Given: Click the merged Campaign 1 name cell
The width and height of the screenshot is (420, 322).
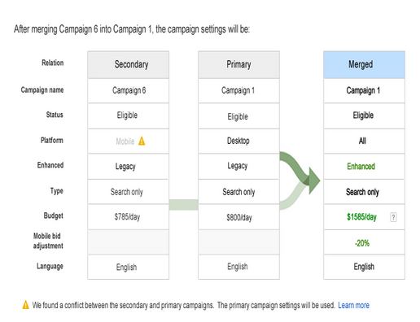Looking at the screenshot, I should [x=364, y=90].
